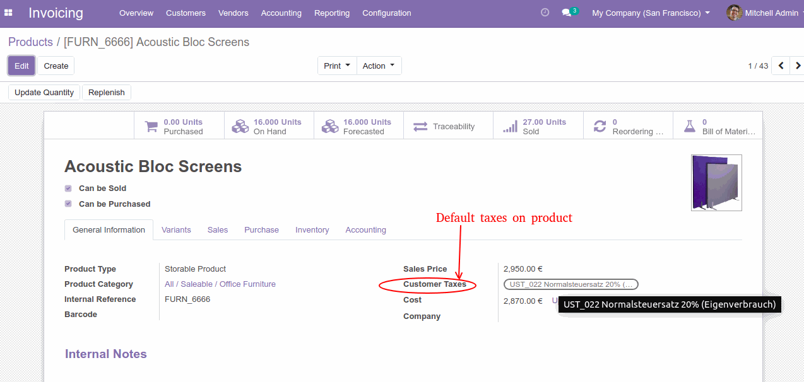Click the Bill of Materials flask icon
This screenshot has height=382, width=804.
click(690, 127)
